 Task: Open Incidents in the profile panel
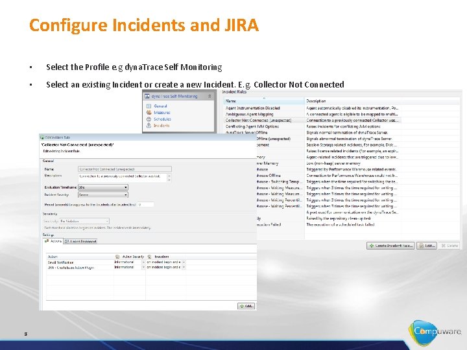162,126
